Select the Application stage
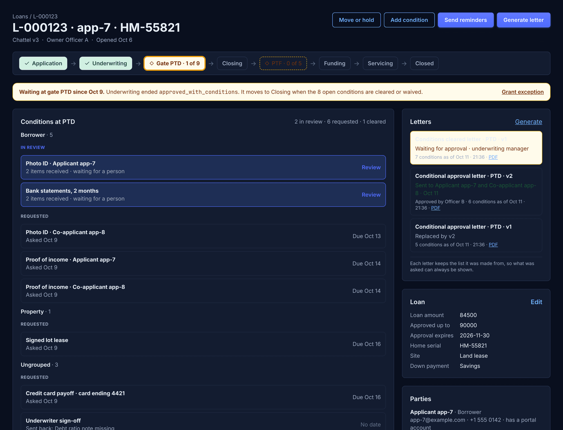 (43, 63)
